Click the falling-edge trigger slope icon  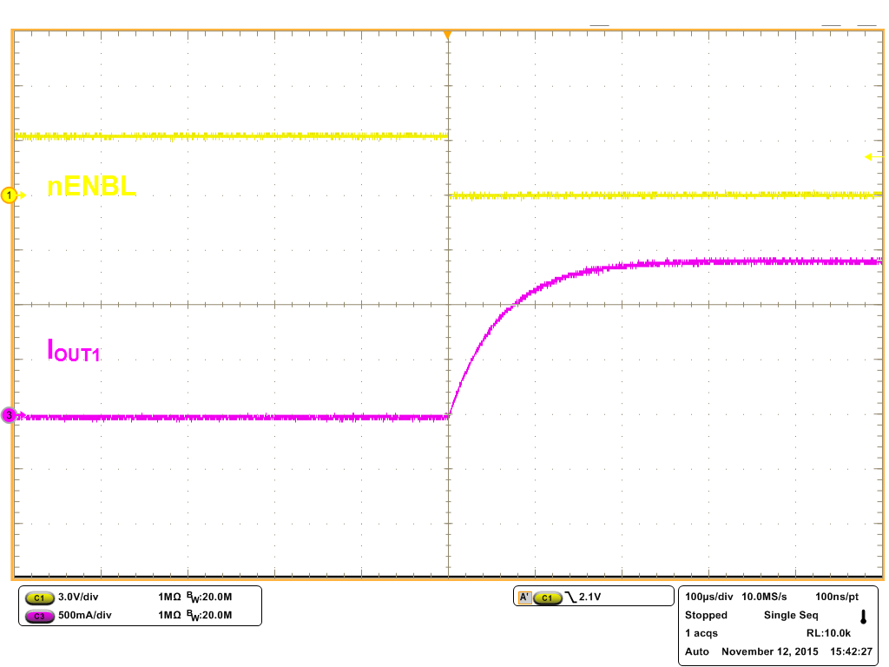[573, 595]
